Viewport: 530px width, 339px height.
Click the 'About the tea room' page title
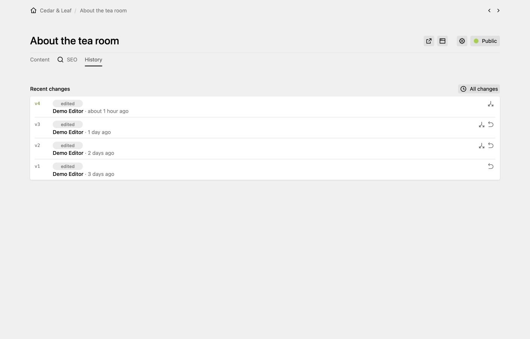[x=75, y=41]
